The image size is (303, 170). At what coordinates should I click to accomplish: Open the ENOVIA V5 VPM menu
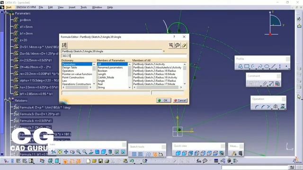pyautogui.click(x=26, y=8)
